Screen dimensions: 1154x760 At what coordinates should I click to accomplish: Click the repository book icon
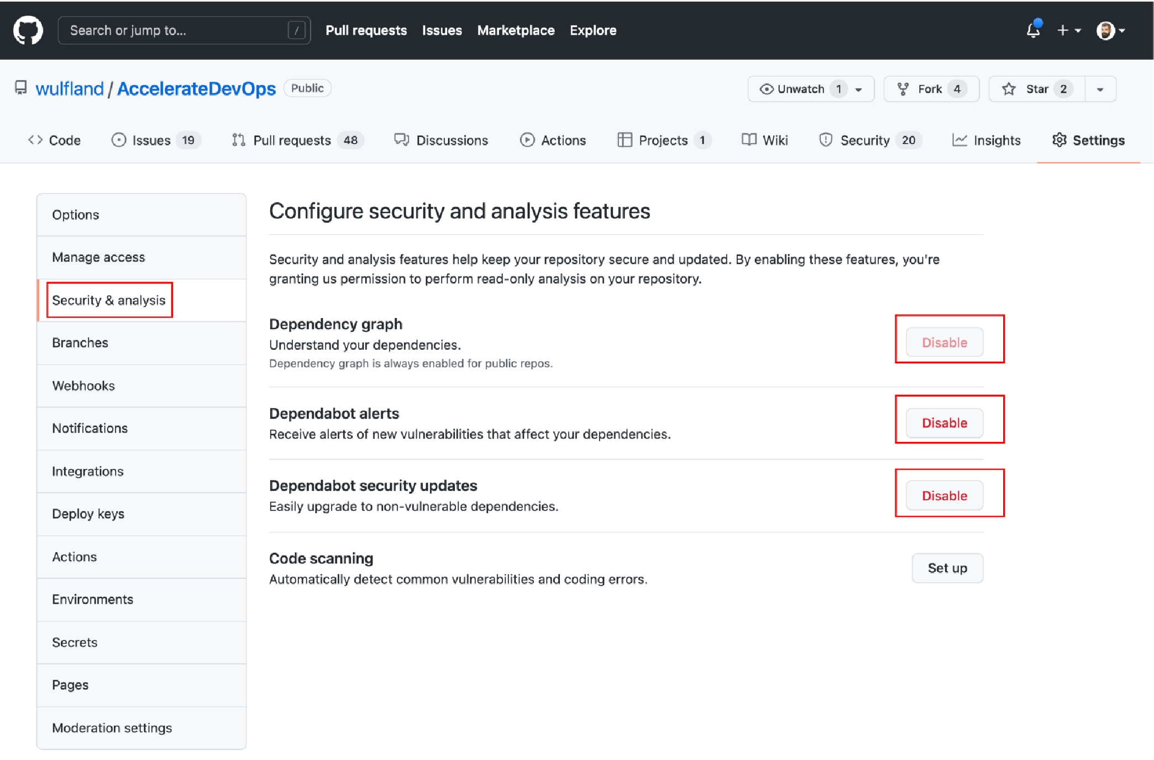(x=21, y=88)
